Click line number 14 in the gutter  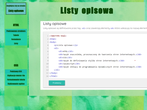pyautogui.click(x=47, y=76)
